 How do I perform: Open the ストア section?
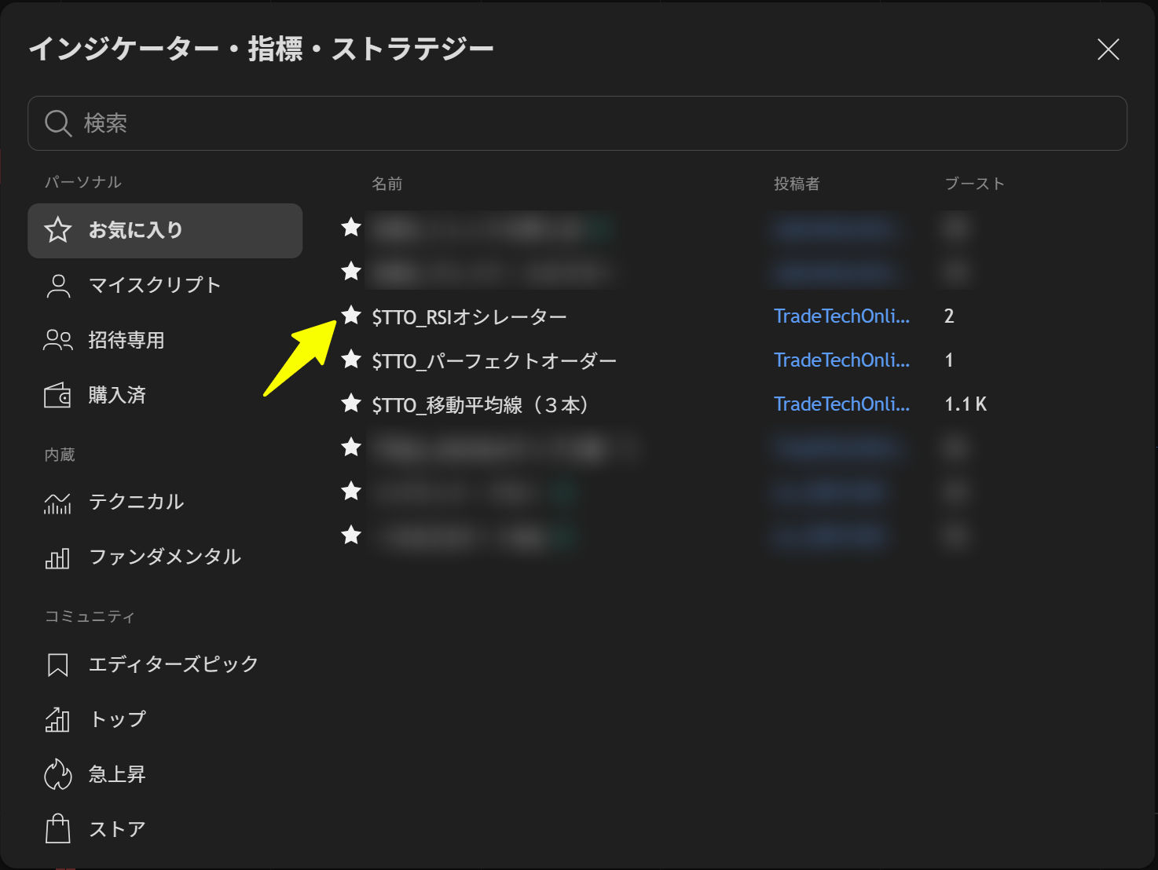click(x=165, y=829)
